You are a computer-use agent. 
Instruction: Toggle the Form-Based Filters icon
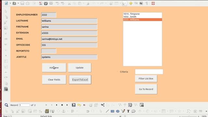click(130, 105)
